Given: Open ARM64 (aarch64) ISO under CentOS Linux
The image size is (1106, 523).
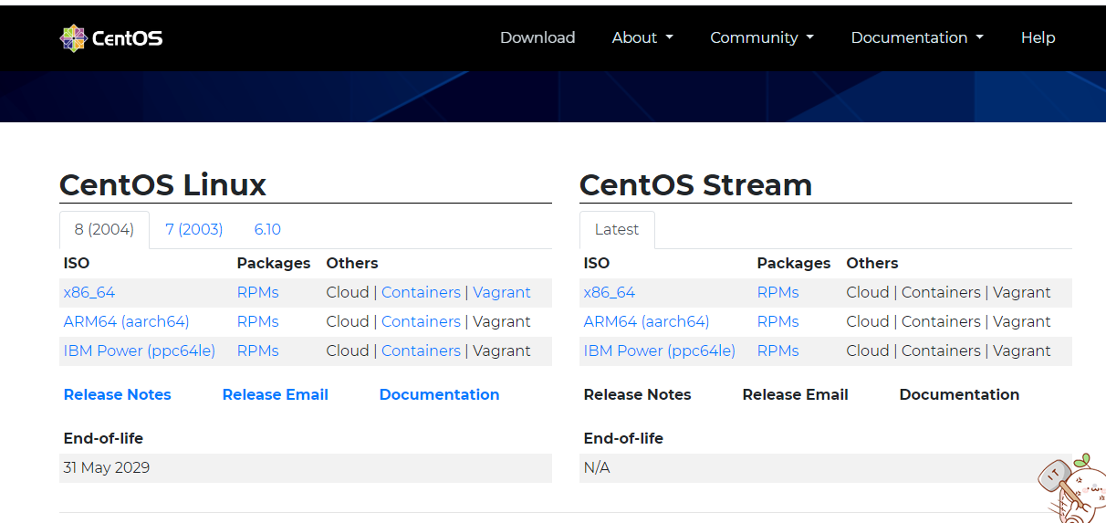Looking at the screenshot, I should (x=126, y=321).
